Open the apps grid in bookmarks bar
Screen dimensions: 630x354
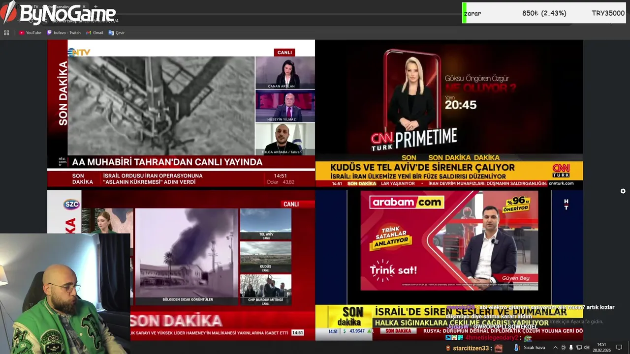point(6,32)
